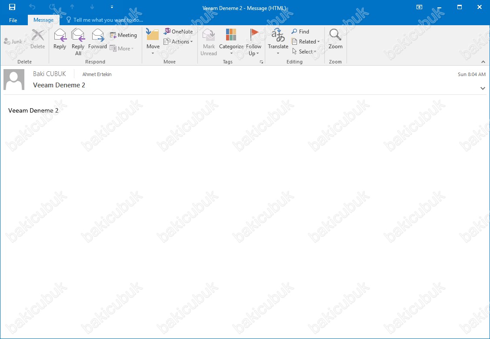490x339 pixels.
Task: Click Reply All button
Action: 78,42
